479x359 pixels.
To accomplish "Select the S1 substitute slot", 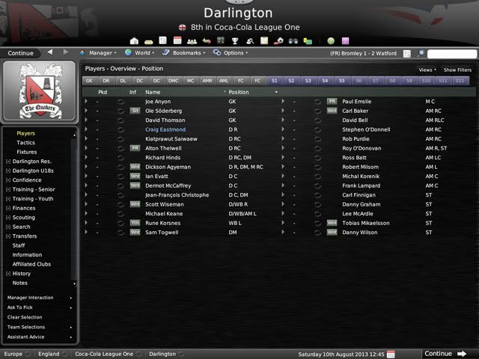I will click(x=275, y=81).
